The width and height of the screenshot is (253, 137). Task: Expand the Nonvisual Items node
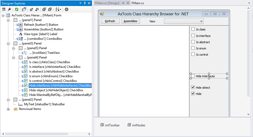coord(8,109)
